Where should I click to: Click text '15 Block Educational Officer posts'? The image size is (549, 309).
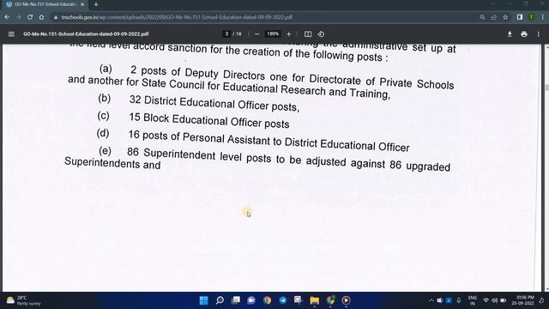point(209,120)
